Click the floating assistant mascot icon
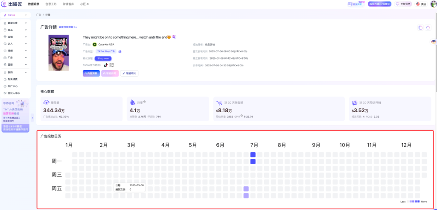Viewport: 437px width, 210px height. pyautogui.click(x=434, y=43)
